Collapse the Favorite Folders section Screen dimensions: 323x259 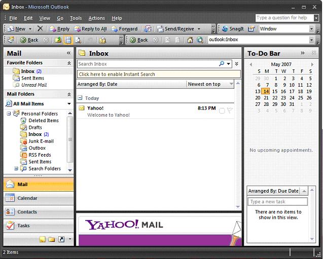click(69, 63)
